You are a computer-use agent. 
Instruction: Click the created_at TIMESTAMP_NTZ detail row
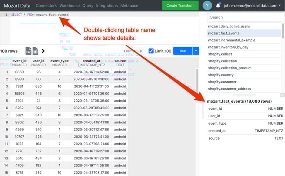pyautogui.click(x=246, y=131)
